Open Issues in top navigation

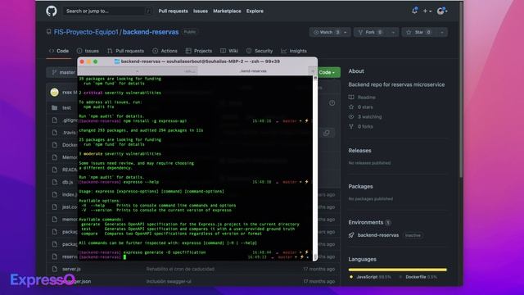click(201, 11)
